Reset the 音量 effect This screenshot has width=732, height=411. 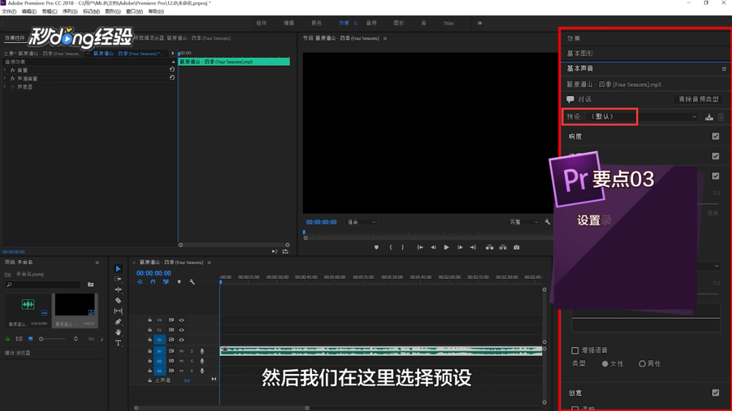172,69
